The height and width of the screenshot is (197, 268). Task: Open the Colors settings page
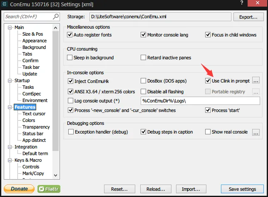click(x=29, y=120)
